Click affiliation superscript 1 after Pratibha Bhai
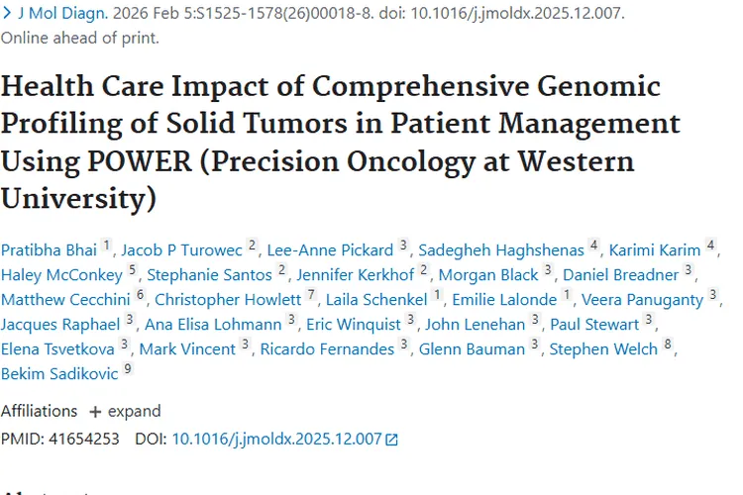Screen dimensions: 743x495 point(107,247)
